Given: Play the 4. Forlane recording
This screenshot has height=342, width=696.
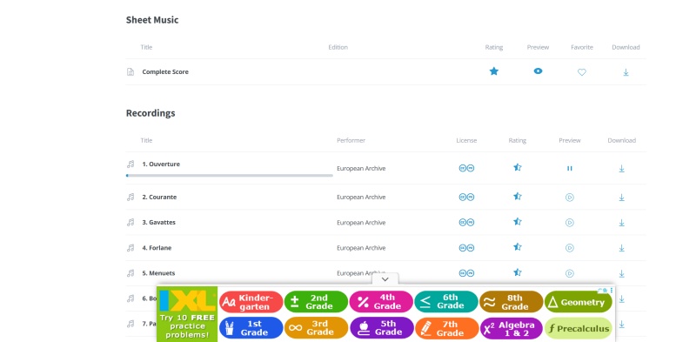Looking at the screenshot, I should click(570, 248).
